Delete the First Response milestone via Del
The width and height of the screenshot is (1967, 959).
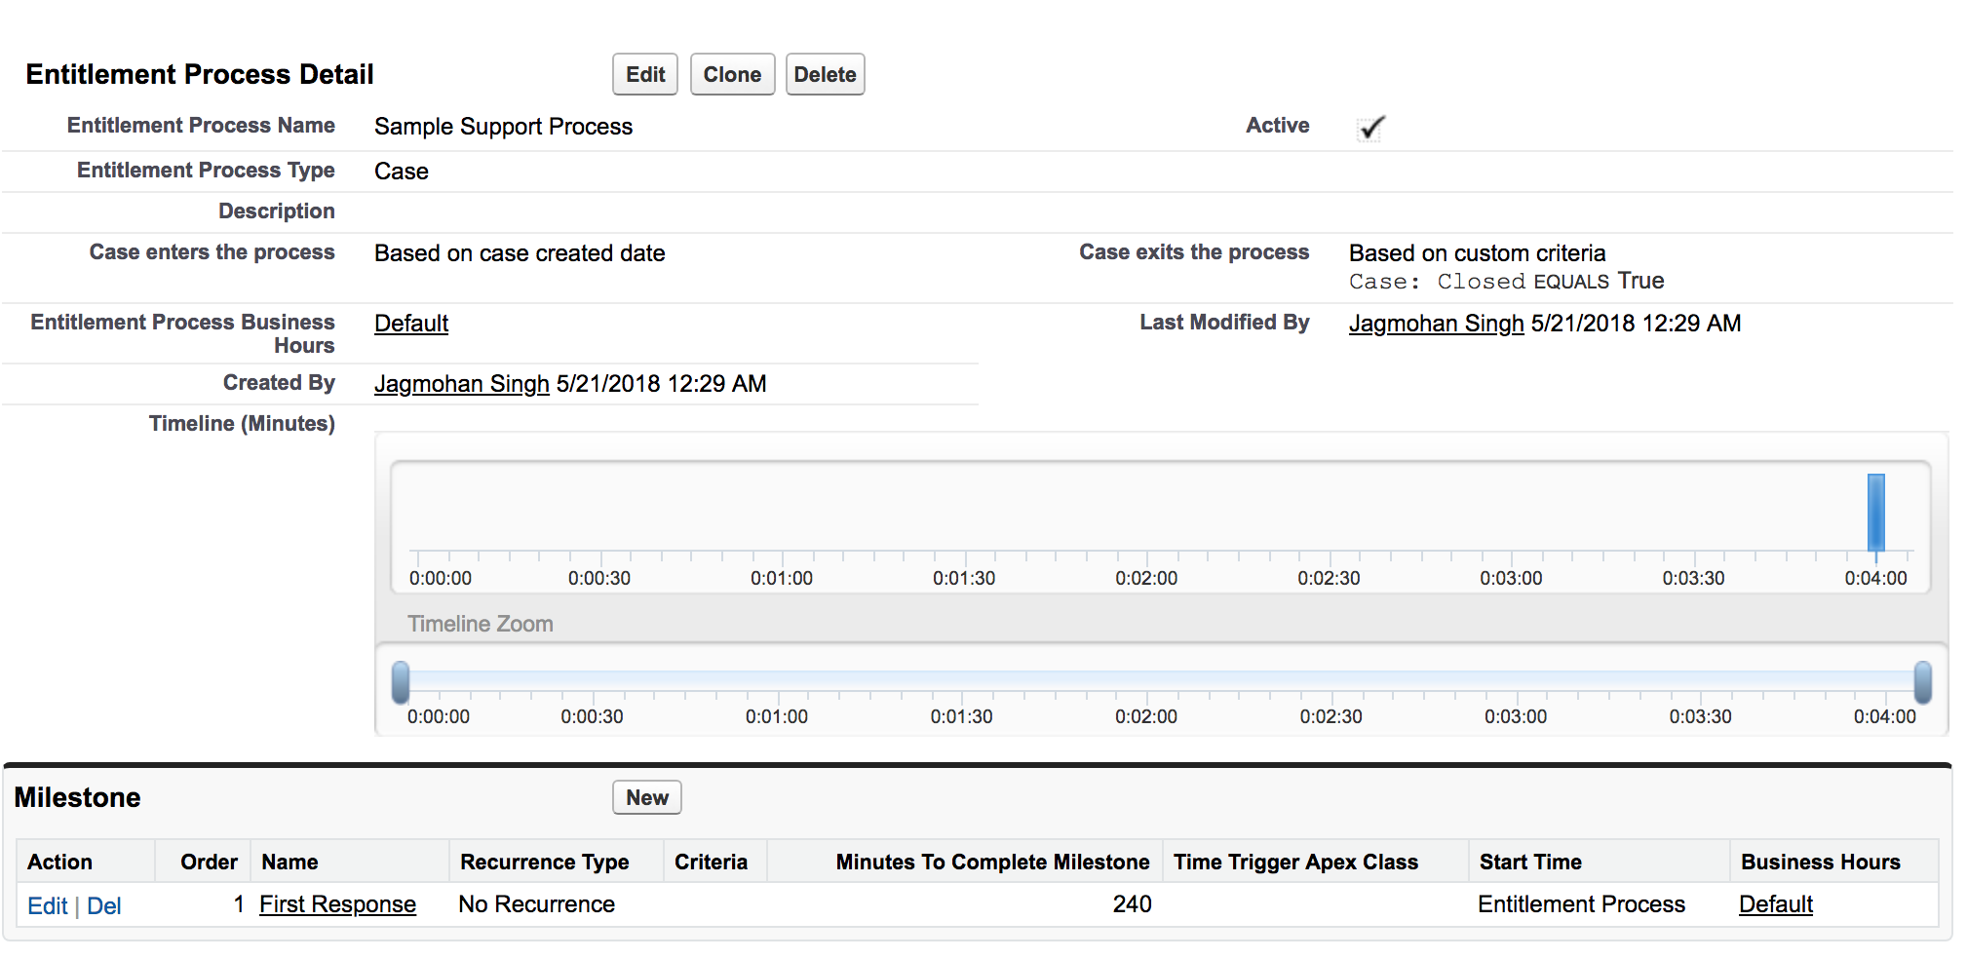pyautogui.click(x=104, y=906)
